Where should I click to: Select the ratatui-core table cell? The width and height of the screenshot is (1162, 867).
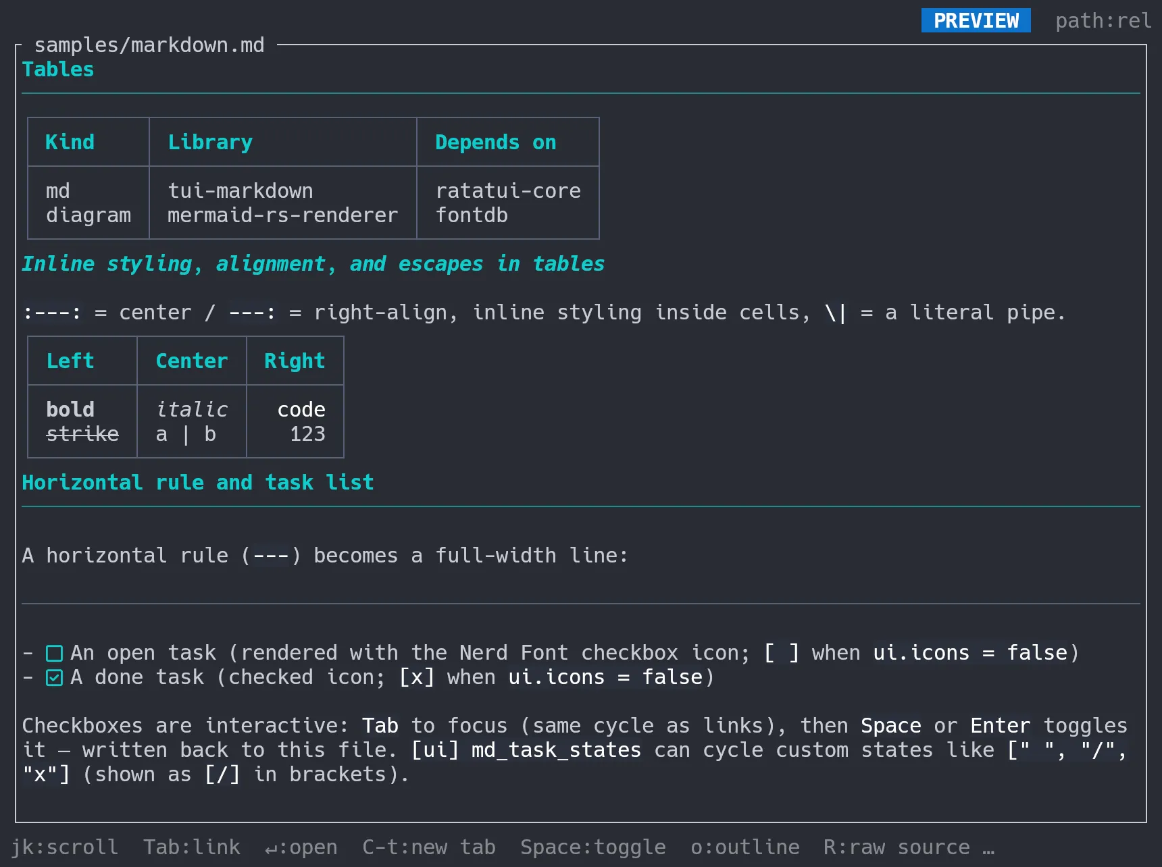pos(508,190)
